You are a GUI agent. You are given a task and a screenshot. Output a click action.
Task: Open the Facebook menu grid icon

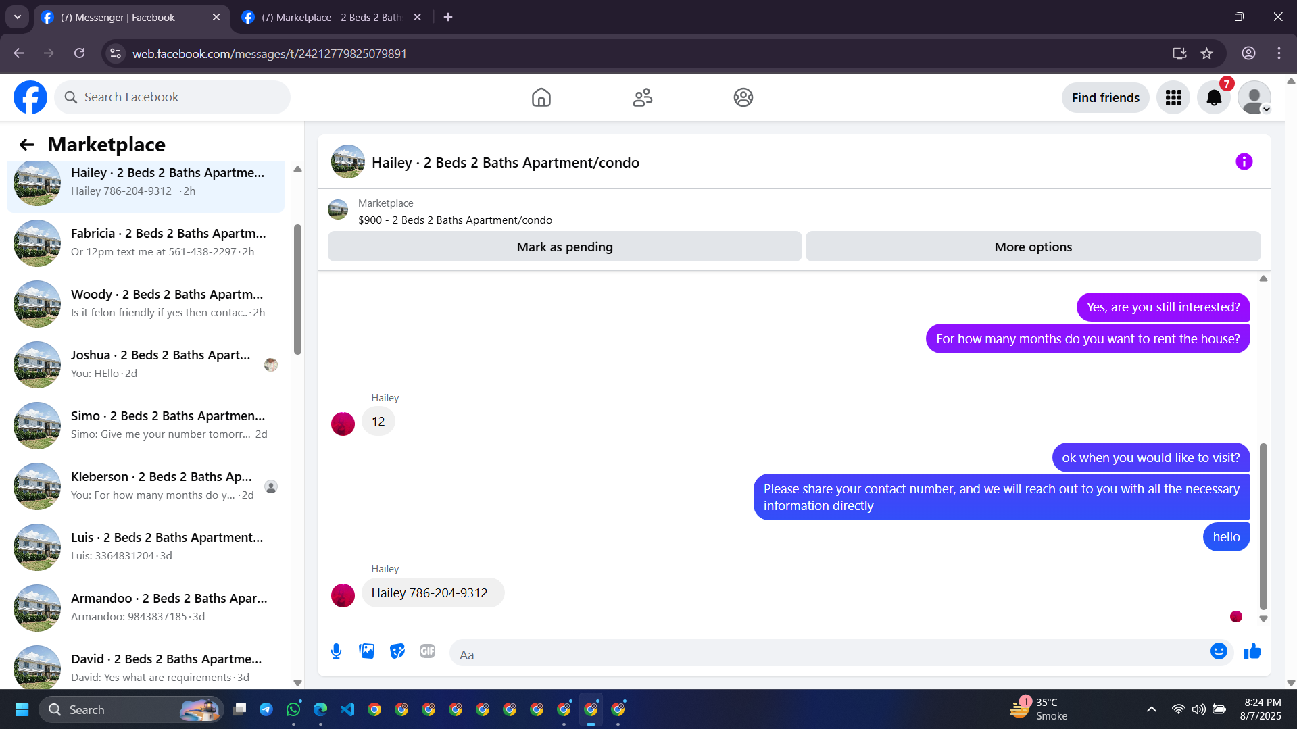[x=1173, y=97]
